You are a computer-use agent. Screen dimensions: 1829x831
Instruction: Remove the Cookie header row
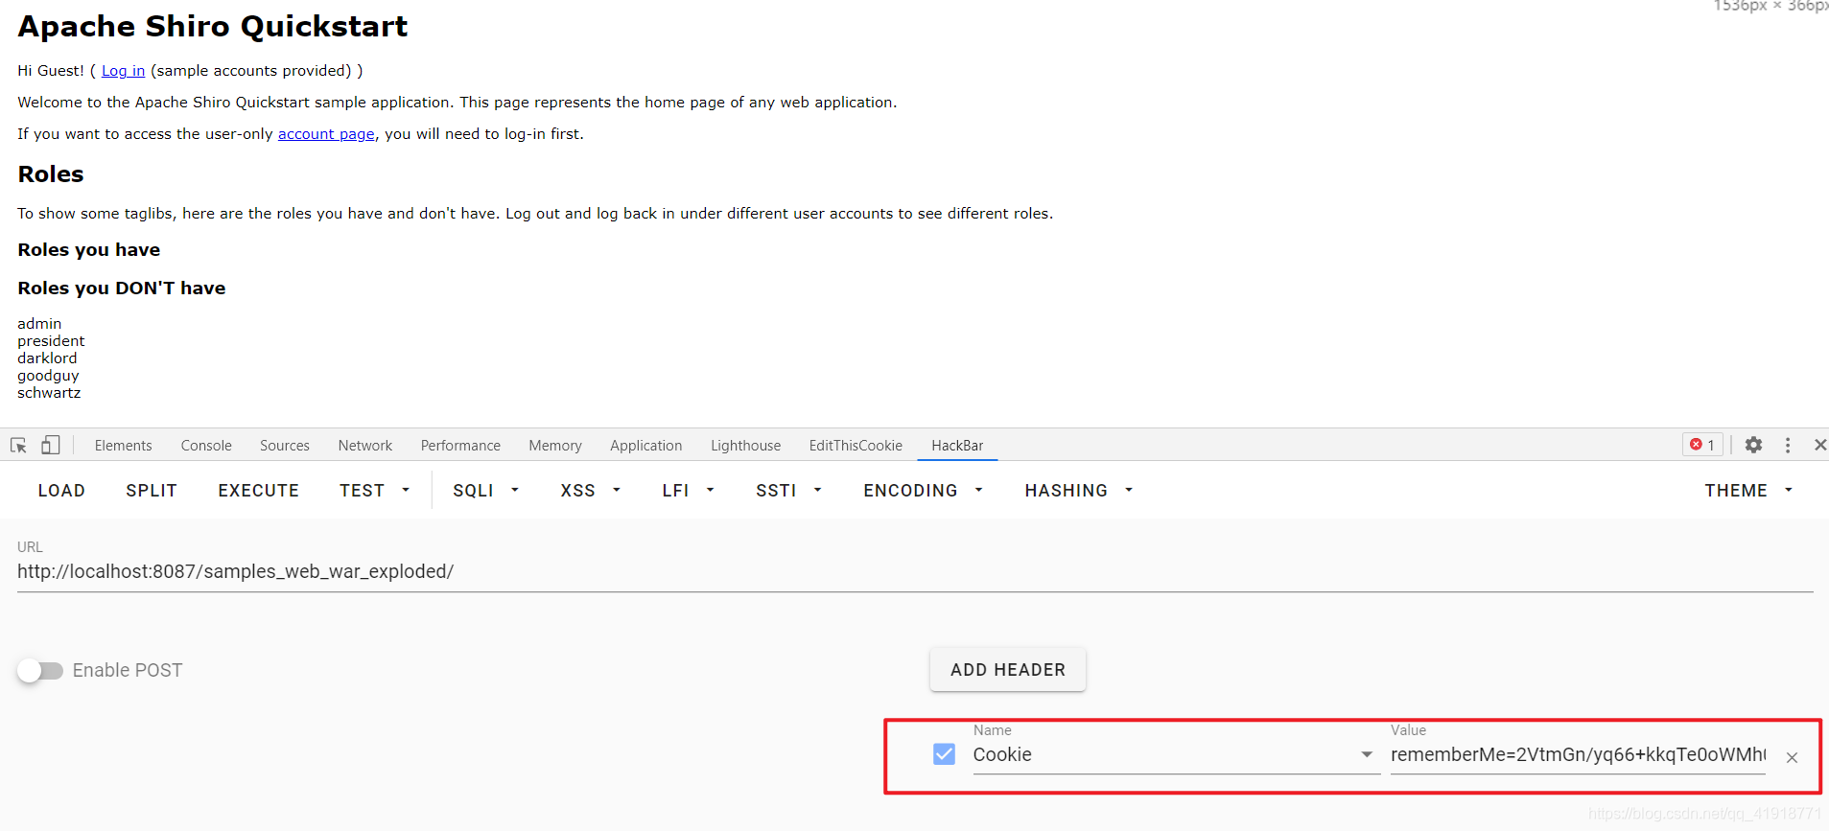(x=1792, y=757)
